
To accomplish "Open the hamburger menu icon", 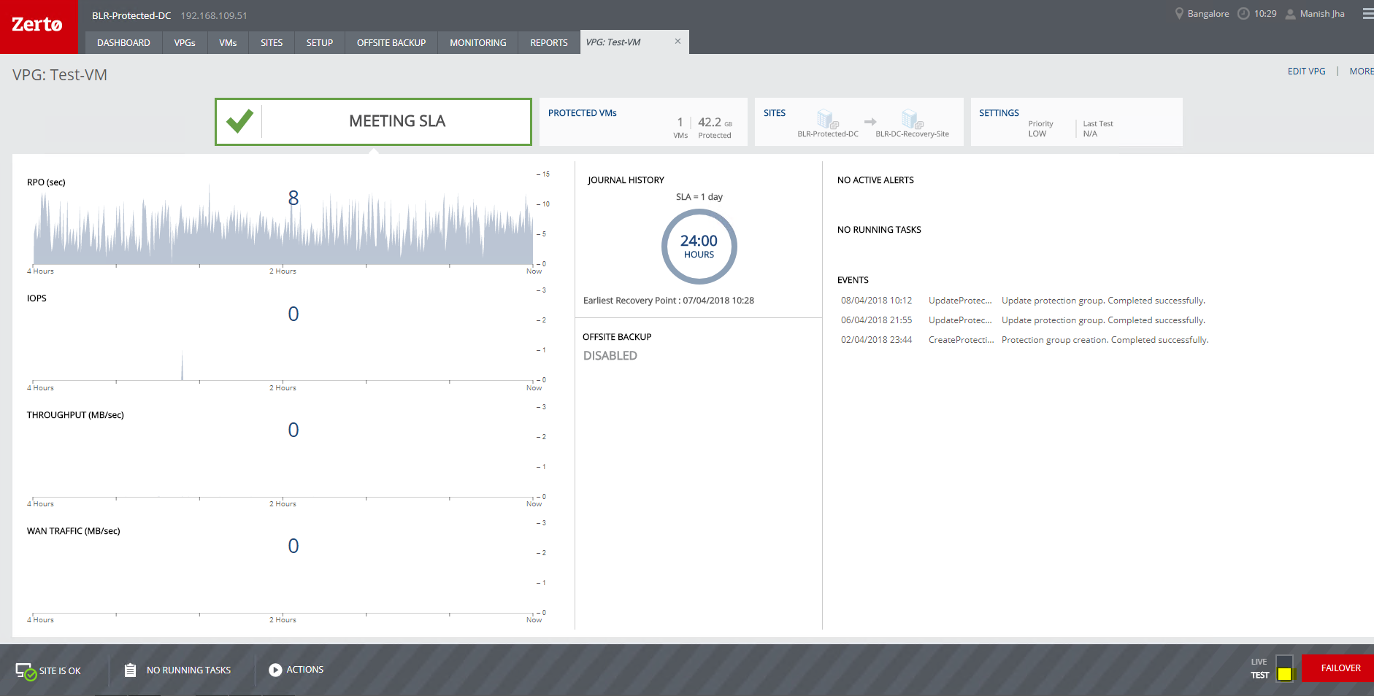I will (1367, 14).
